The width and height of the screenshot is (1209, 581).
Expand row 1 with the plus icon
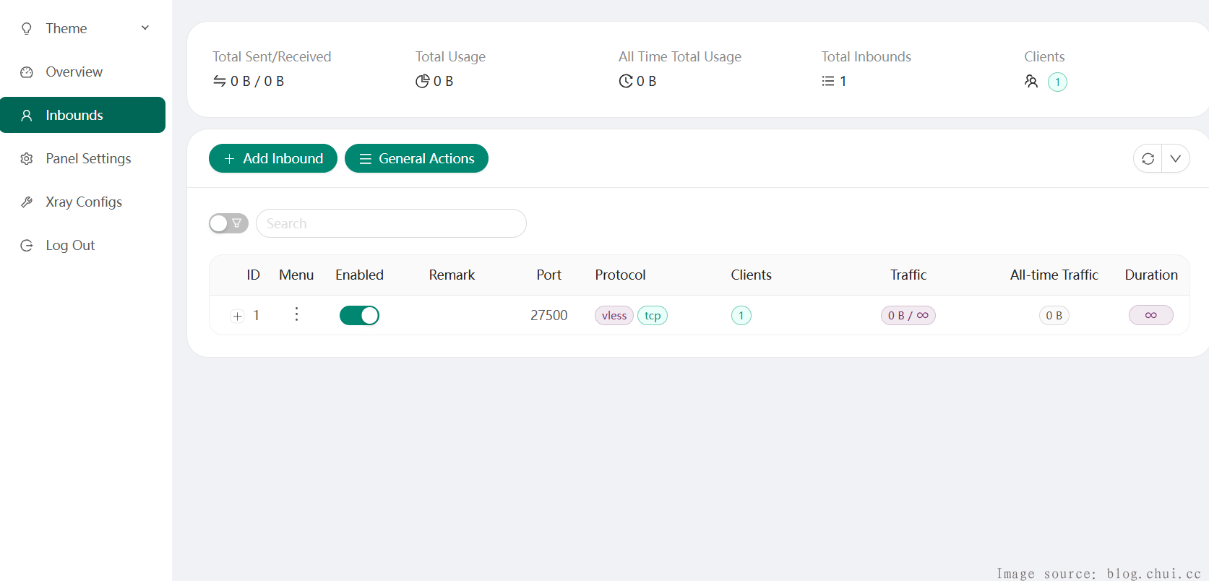238,316
